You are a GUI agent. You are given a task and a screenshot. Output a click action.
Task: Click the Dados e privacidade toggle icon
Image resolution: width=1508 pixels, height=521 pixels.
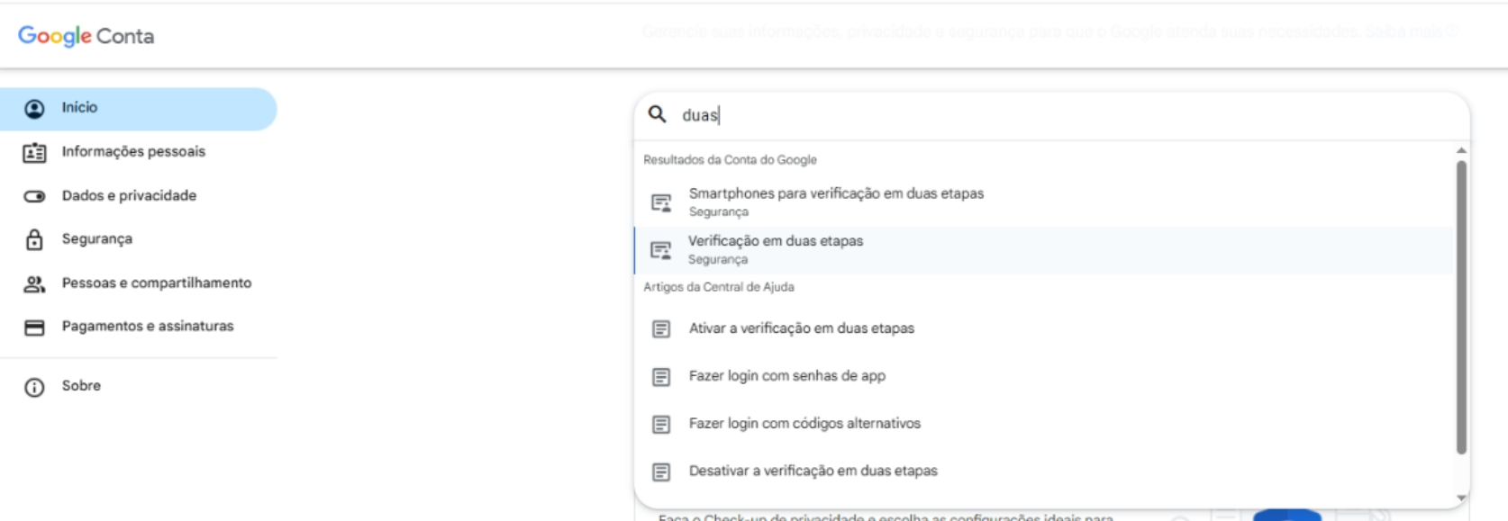[34, 196]
